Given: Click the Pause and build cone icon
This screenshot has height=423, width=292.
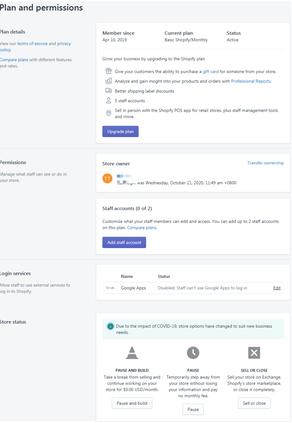Looking at the screenshot, I should (x=132, y=353).
